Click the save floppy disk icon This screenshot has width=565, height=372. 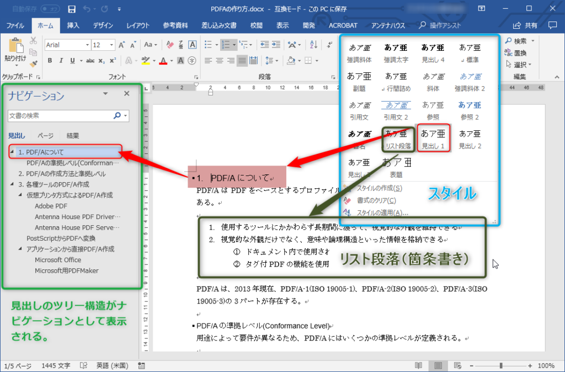[72, 9]
